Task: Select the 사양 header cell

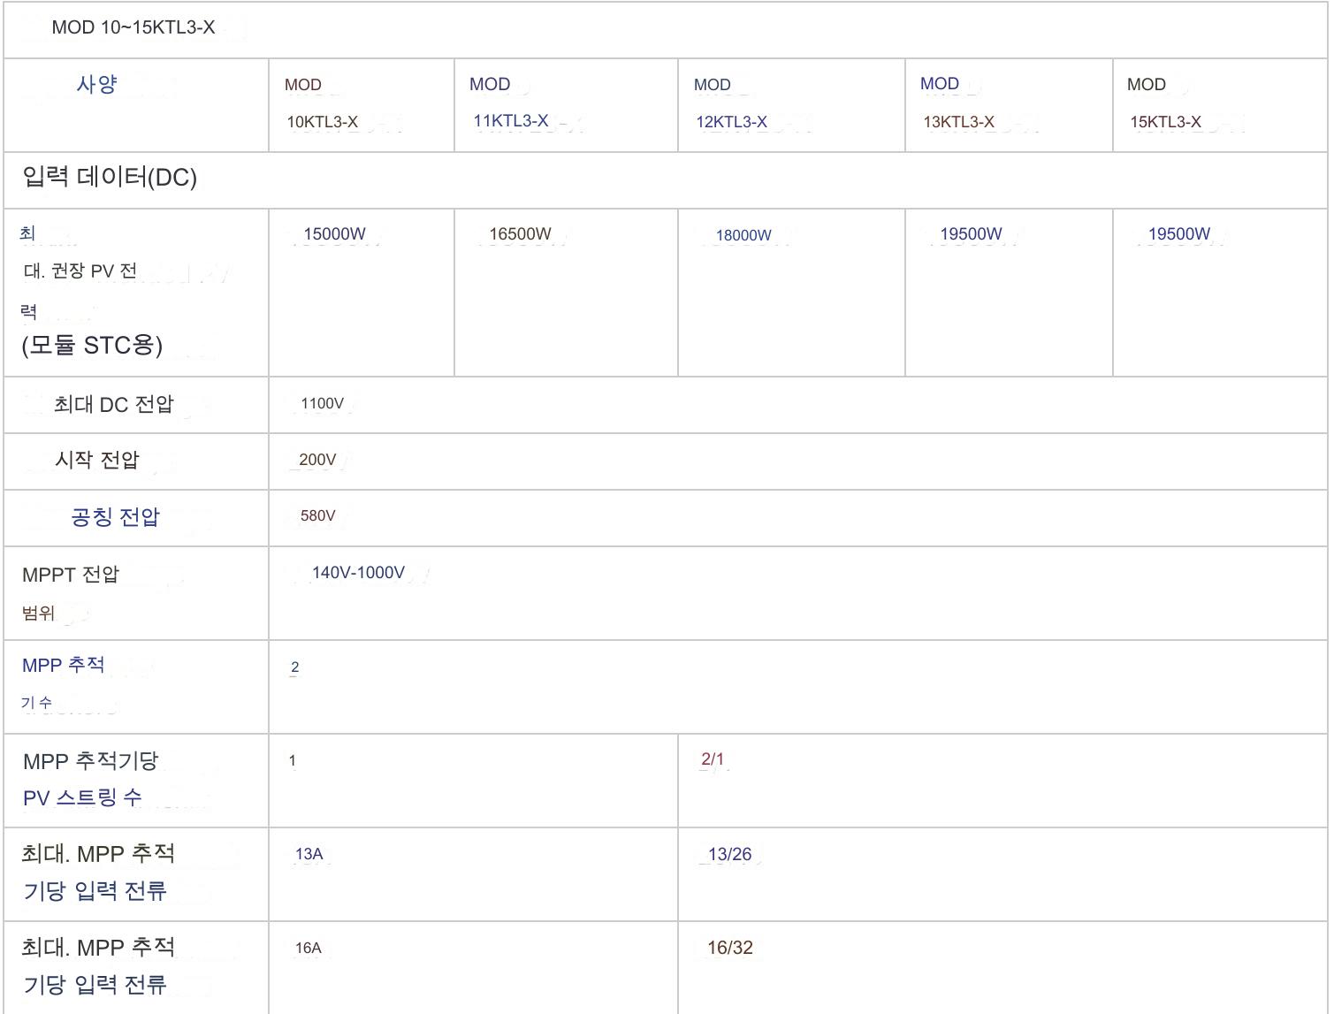Action: point(97,84)
